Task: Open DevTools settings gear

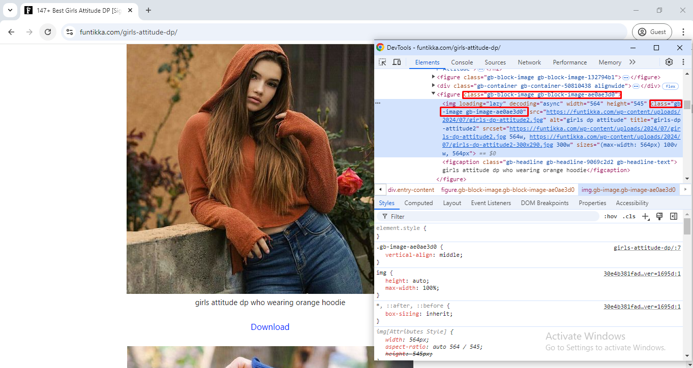Action: (x=669, y=62)
